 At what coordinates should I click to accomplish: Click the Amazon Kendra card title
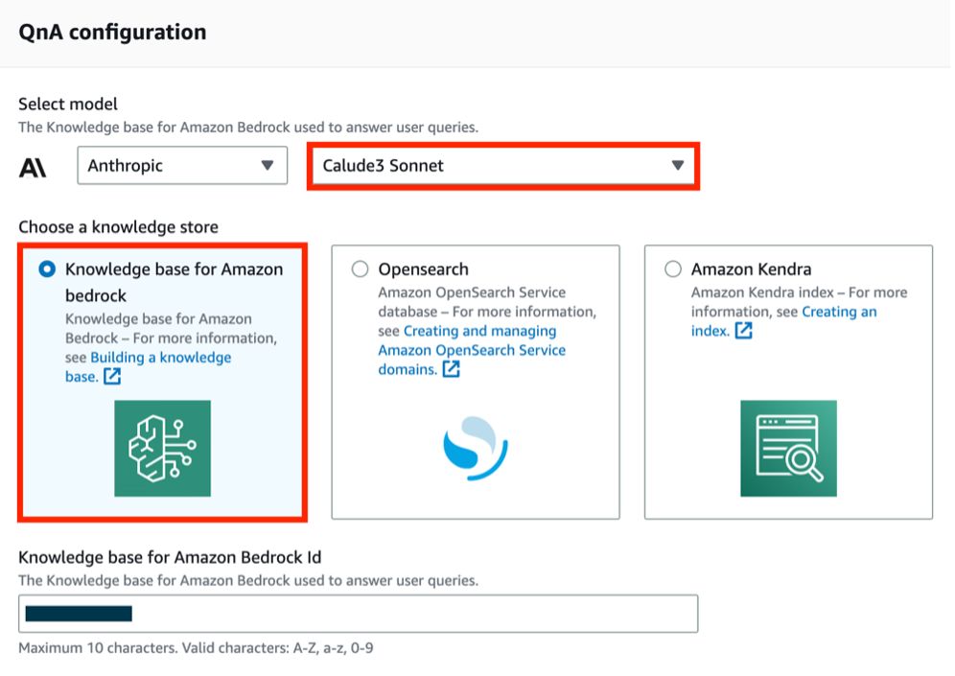(x=751, y=269)
